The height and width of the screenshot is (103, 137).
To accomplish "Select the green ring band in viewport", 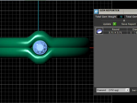I will pyautogui.click(x=67, y=48).
